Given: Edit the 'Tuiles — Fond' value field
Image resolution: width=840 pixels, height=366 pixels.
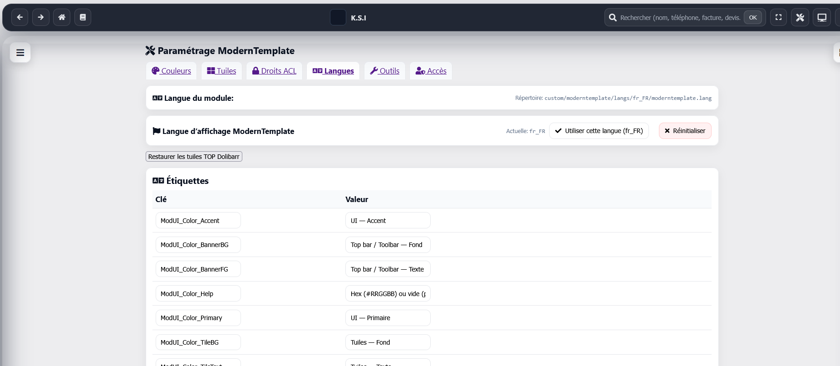Looking at the screenshot, I should click(x=388, y=342).
